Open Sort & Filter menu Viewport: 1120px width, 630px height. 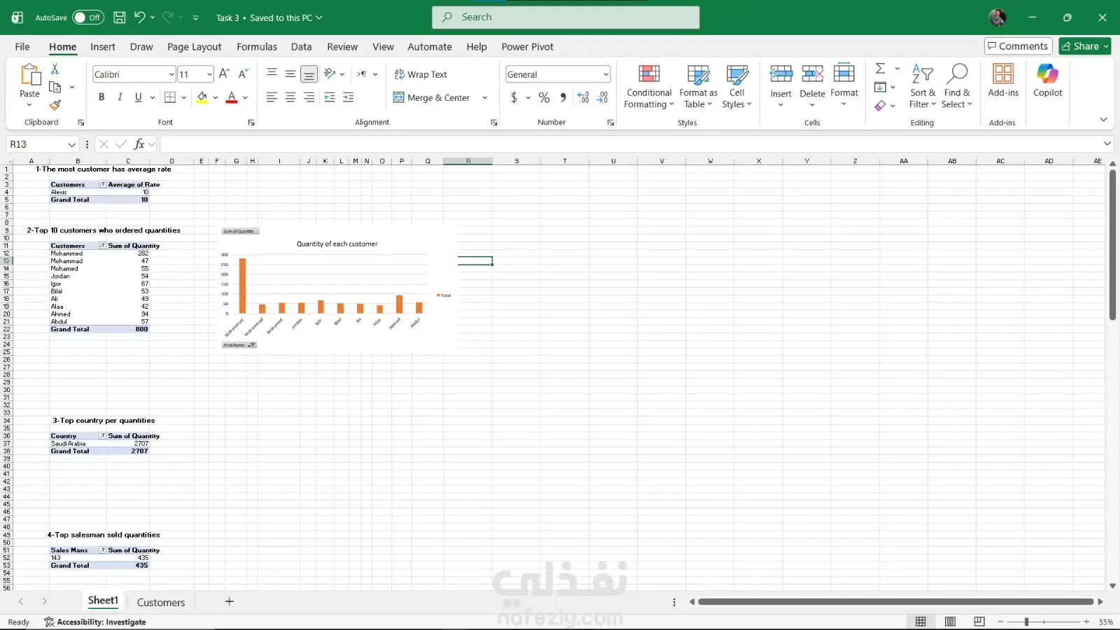(923, 87)
